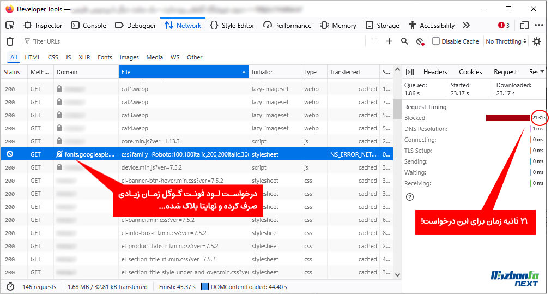
Task: Open timing help question mark icon
Action: coord(410,197)
